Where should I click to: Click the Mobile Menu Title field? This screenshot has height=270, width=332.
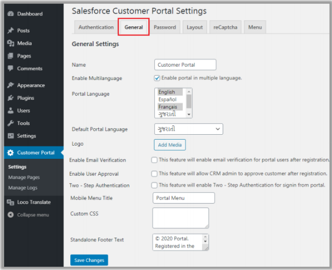point(183,198)
